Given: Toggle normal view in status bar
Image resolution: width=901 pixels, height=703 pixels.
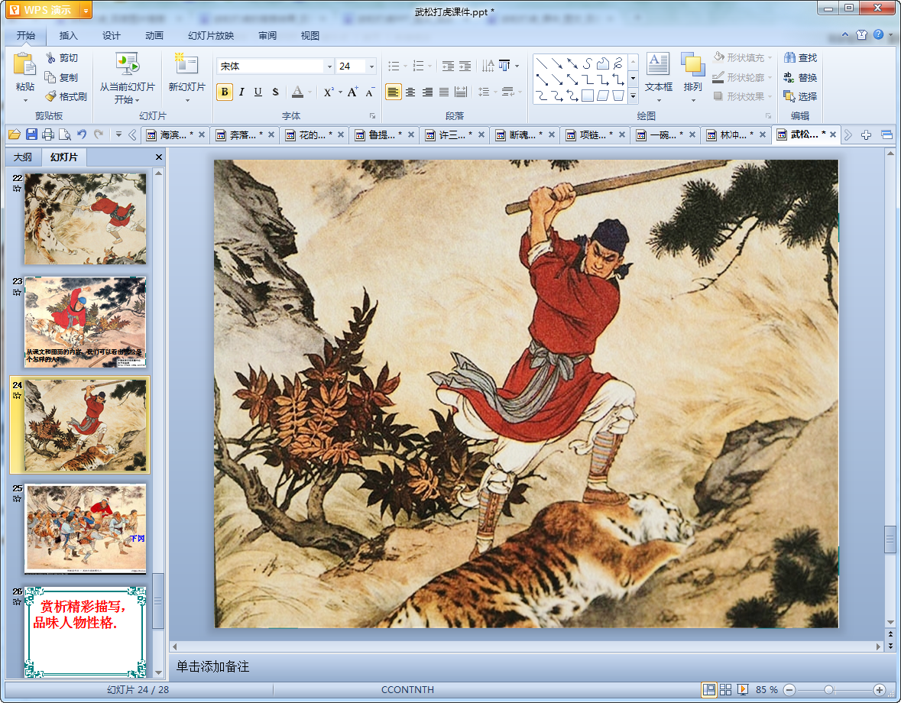Looking at the screenshot, I should [x=709, y=689].
